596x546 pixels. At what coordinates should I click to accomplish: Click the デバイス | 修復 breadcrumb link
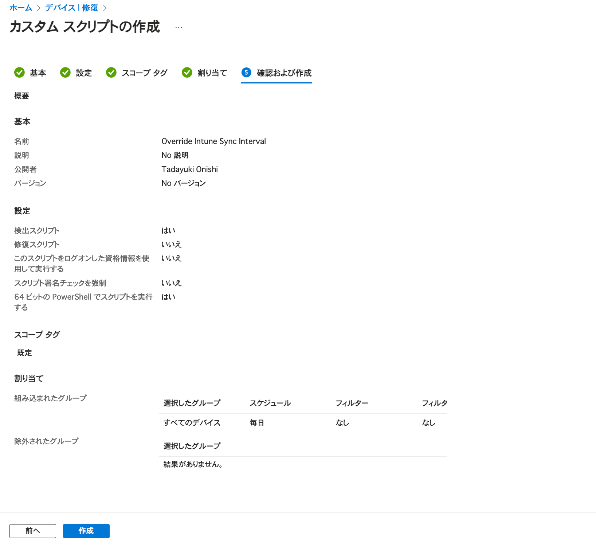coord(72,8)
